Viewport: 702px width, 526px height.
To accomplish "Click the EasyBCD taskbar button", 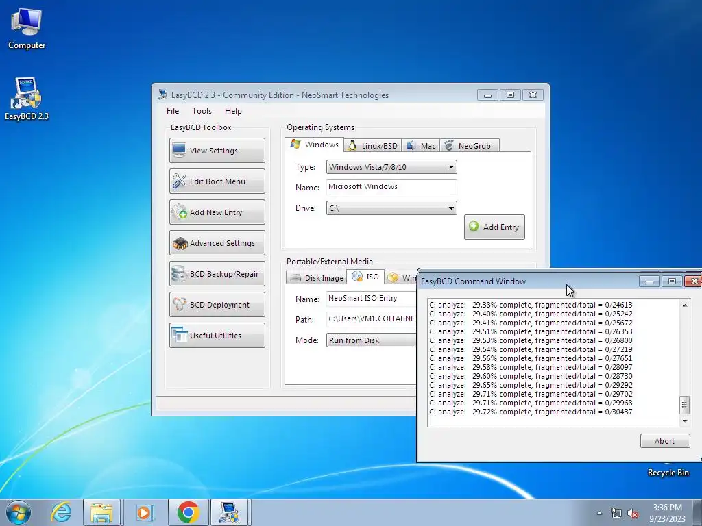I will click(230, 512).
